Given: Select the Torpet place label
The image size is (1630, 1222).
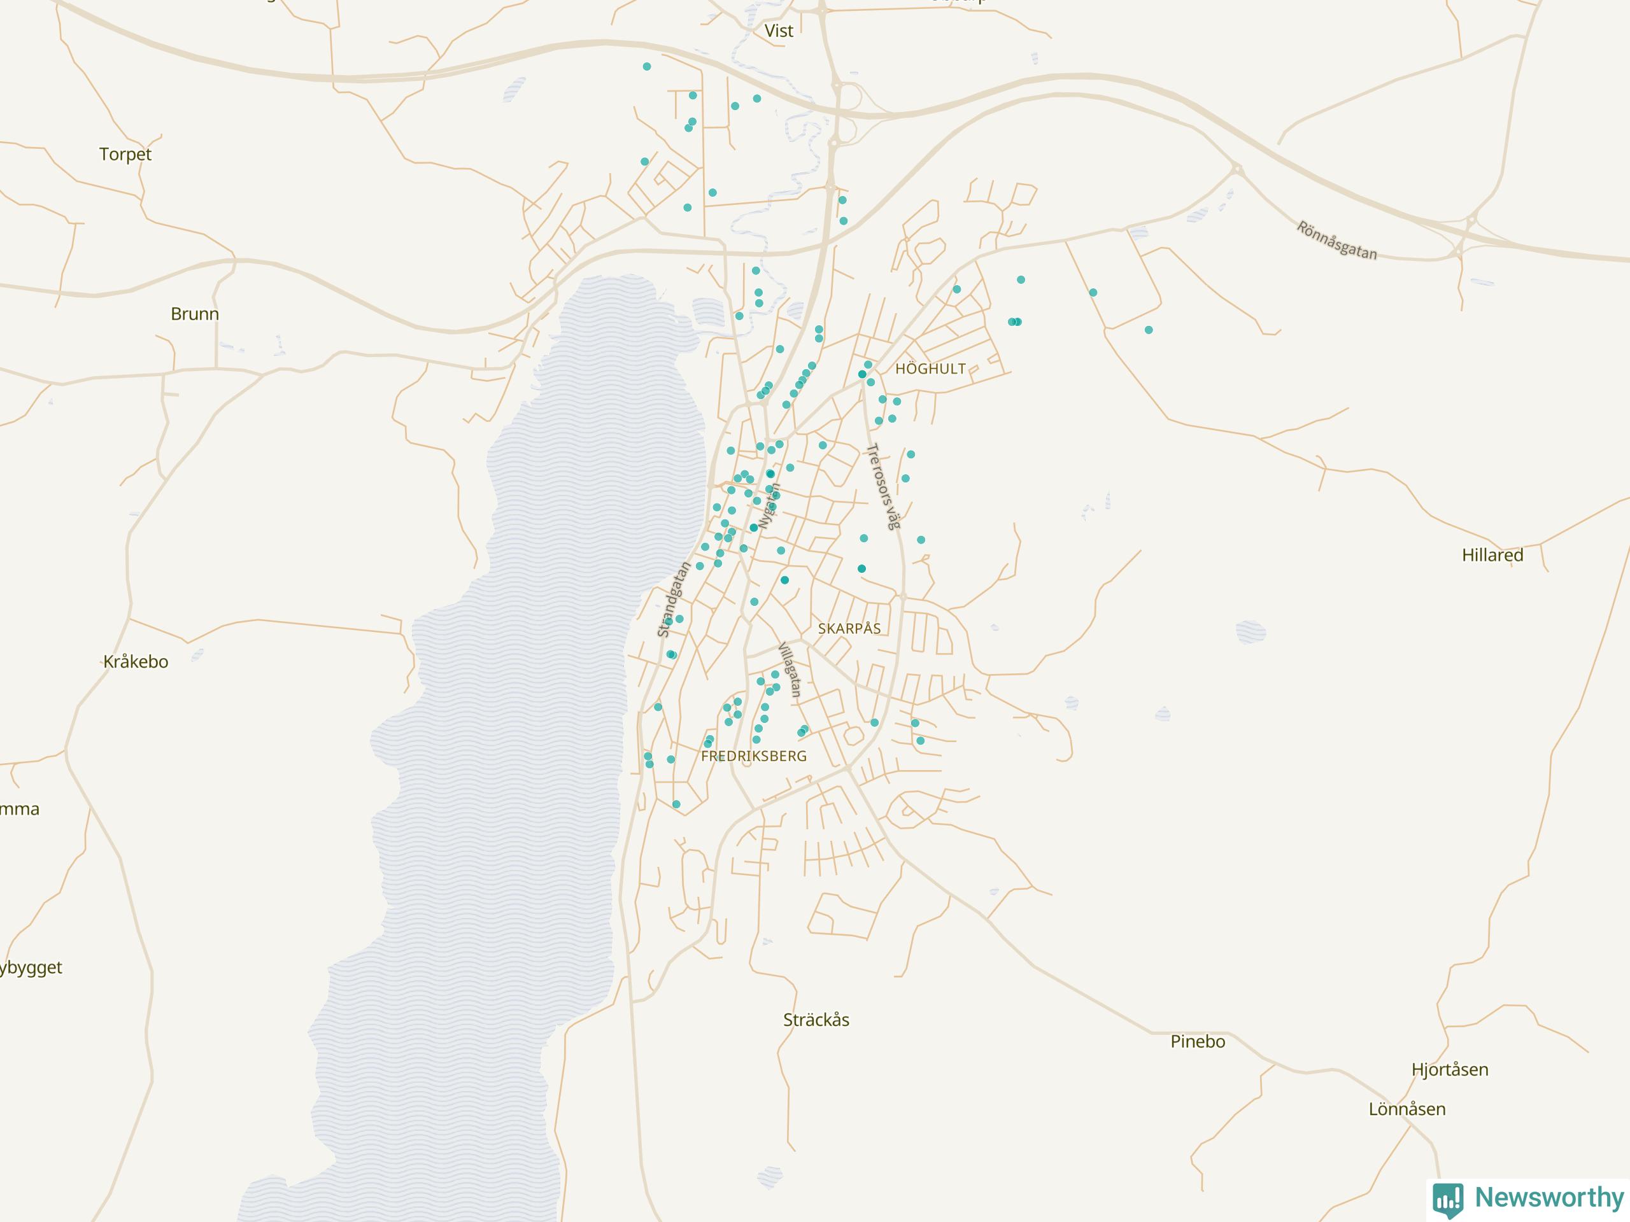Looking at the screenshot, I should pos(125,154).
